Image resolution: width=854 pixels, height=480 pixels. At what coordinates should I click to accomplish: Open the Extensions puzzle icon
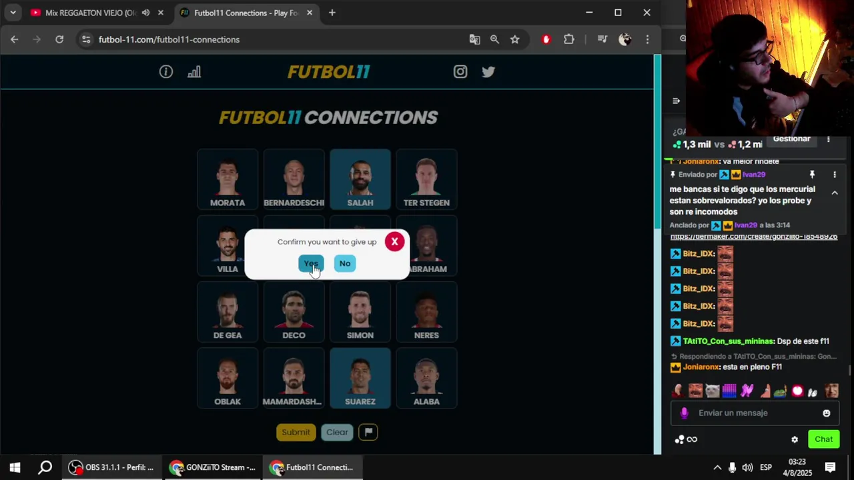[x=569, y=39]
